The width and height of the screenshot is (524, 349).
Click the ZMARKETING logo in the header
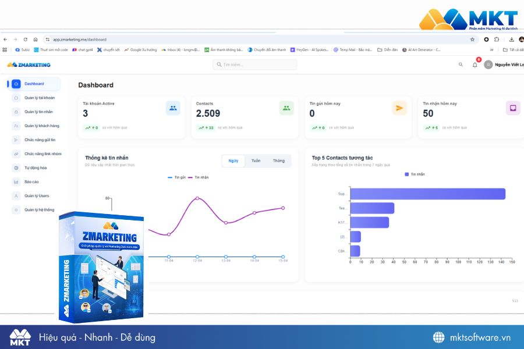[29, 65]
